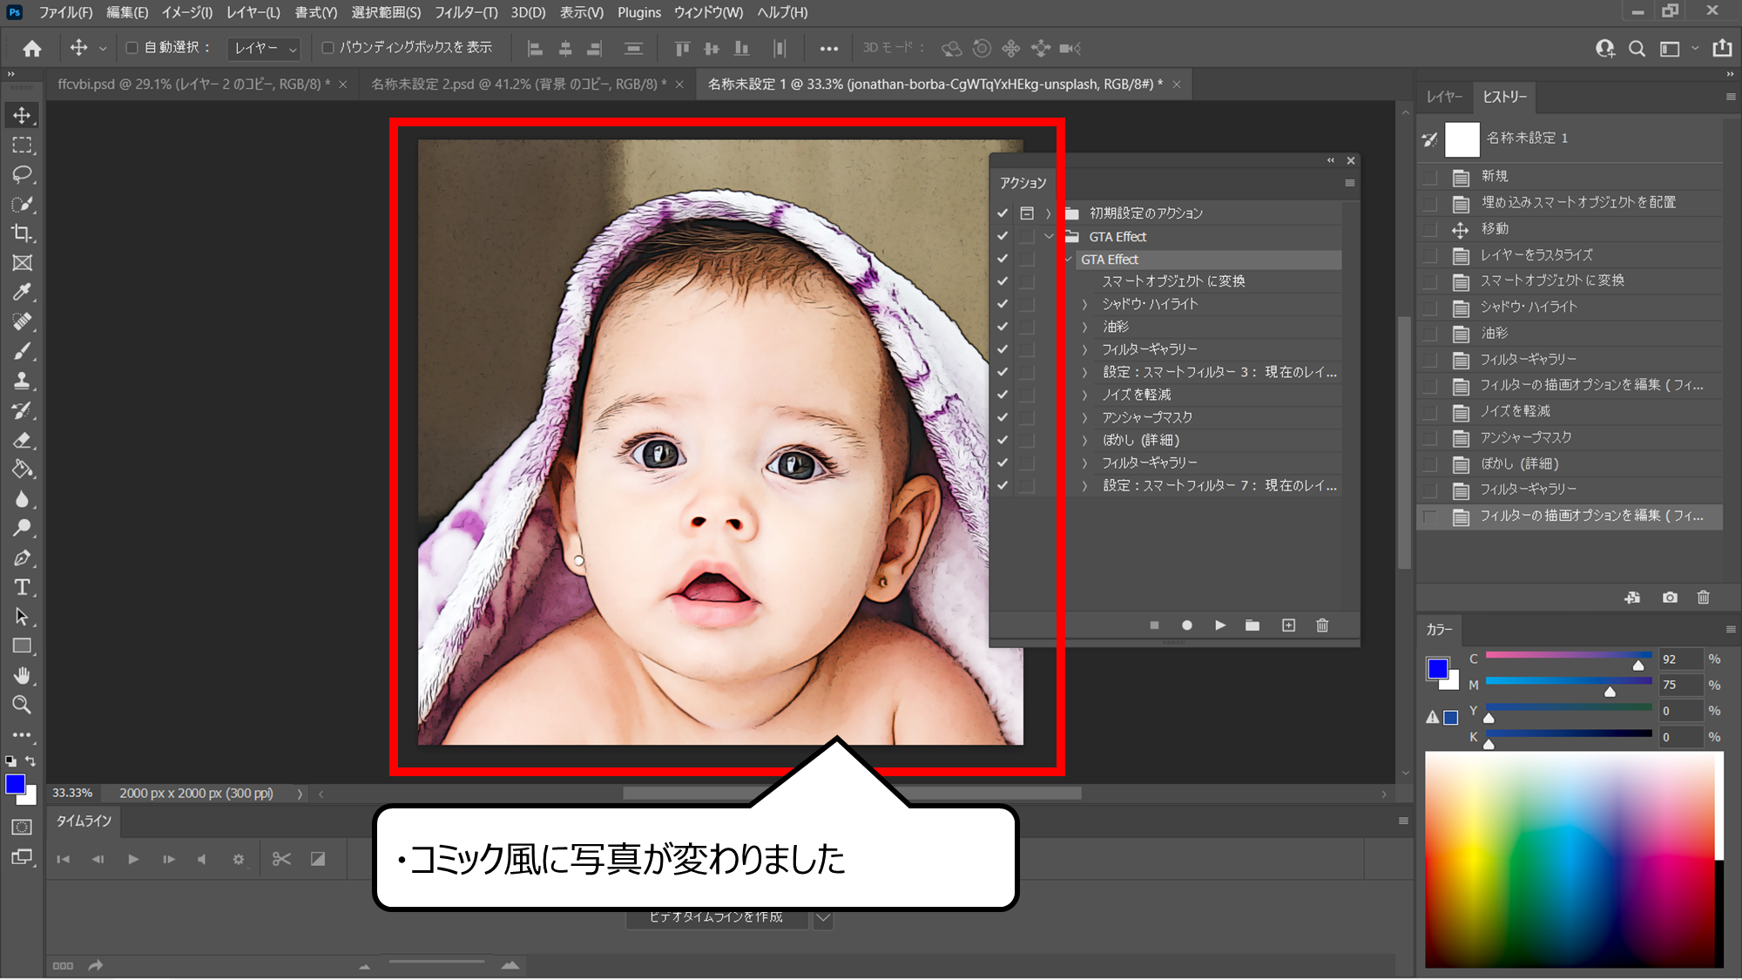Select the Brush tool

point(22,352)
